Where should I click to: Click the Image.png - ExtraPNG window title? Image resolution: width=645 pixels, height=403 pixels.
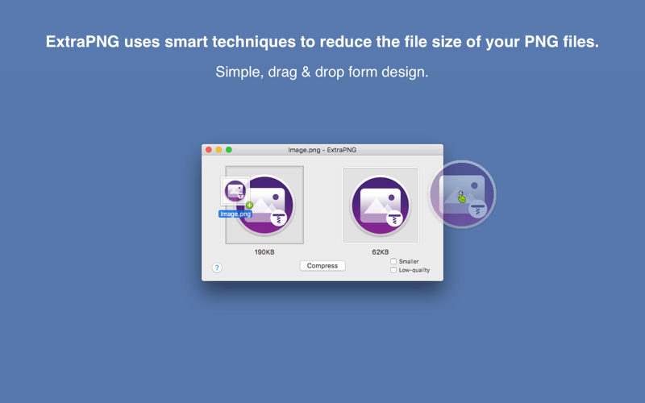tap(322, 150)
